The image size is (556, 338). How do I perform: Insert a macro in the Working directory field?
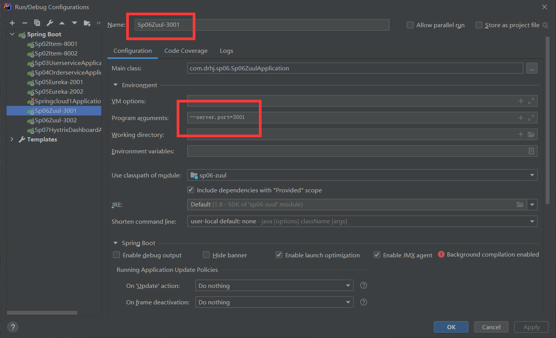pyautogui.click(x=520, y=134)
